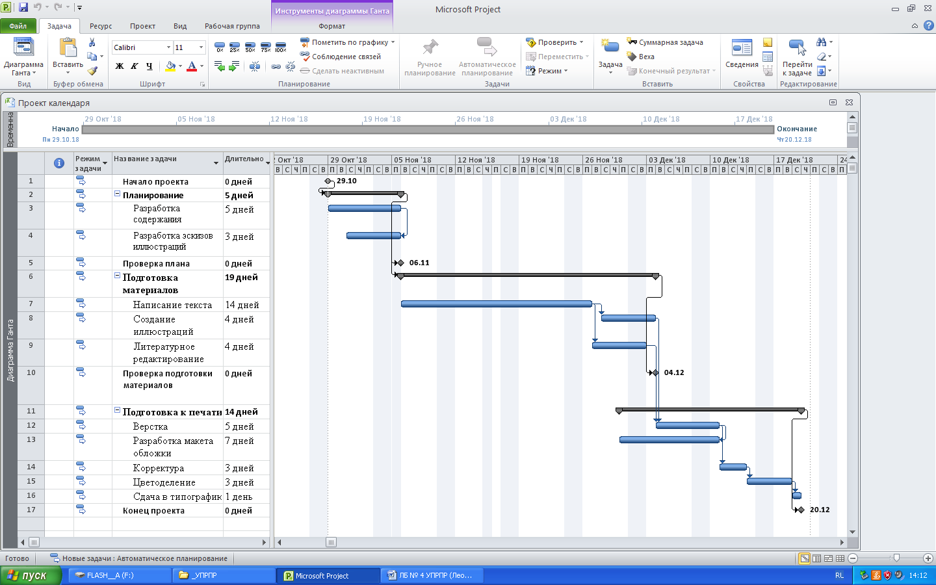
Task: Collapse Подготовка материалов summary task
Action: [118, 276]
